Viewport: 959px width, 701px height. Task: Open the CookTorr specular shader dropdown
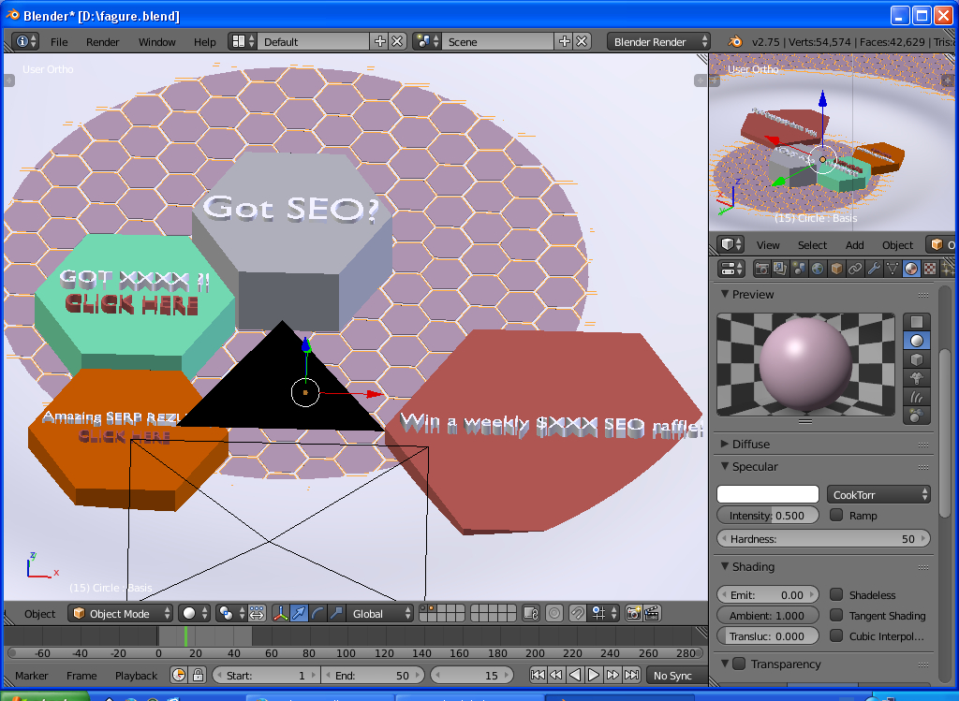[878, 494]
